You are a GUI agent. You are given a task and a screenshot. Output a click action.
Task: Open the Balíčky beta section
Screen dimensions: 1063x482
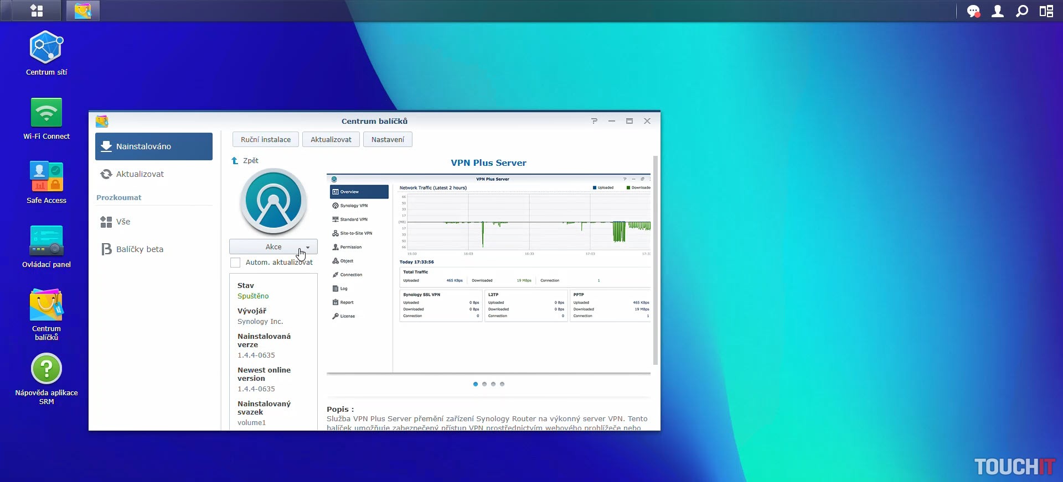coord(140,249)
